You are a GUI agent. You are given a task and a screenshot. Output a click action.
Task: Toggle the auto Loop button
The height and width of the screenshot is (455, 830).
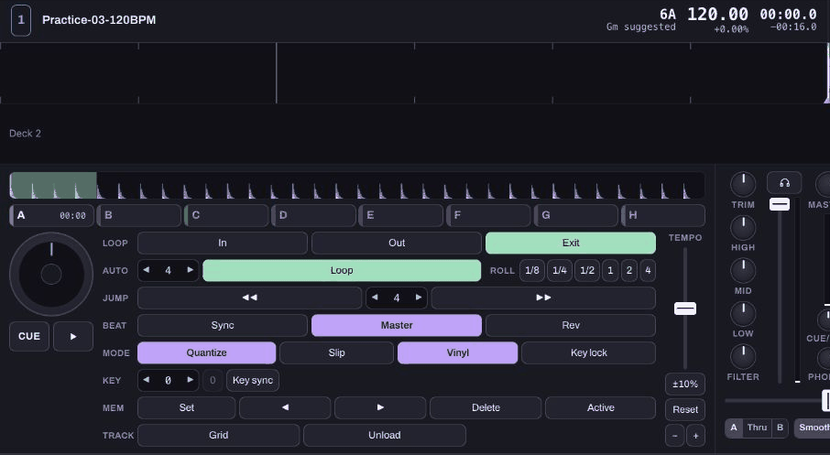pos(342,270)
